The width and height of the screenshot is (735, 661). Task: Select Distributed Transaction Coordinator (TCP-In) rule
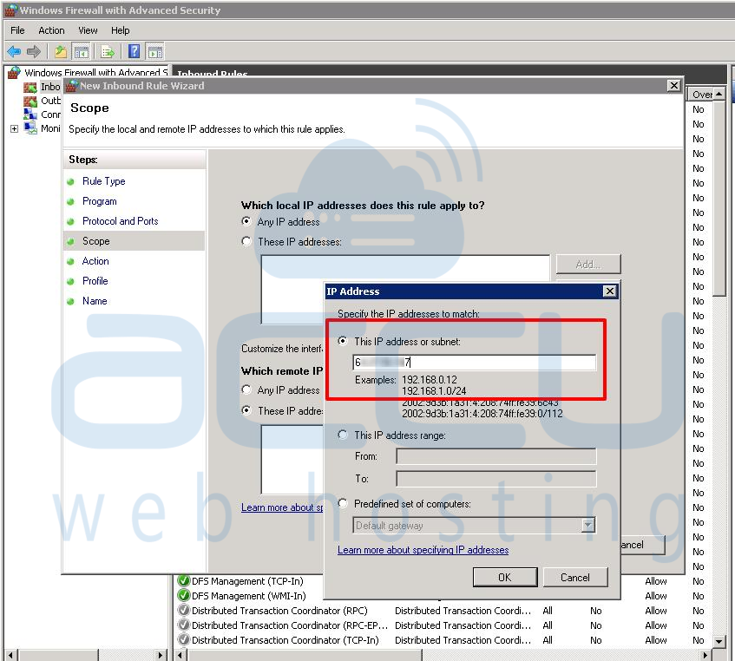click(x=285, y=640)
